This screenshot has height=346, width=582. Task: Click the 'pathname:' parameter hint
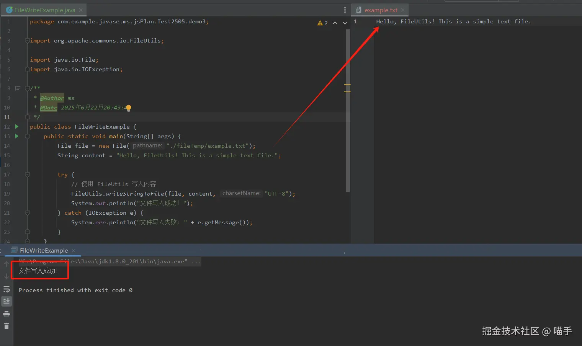[147, 145]
